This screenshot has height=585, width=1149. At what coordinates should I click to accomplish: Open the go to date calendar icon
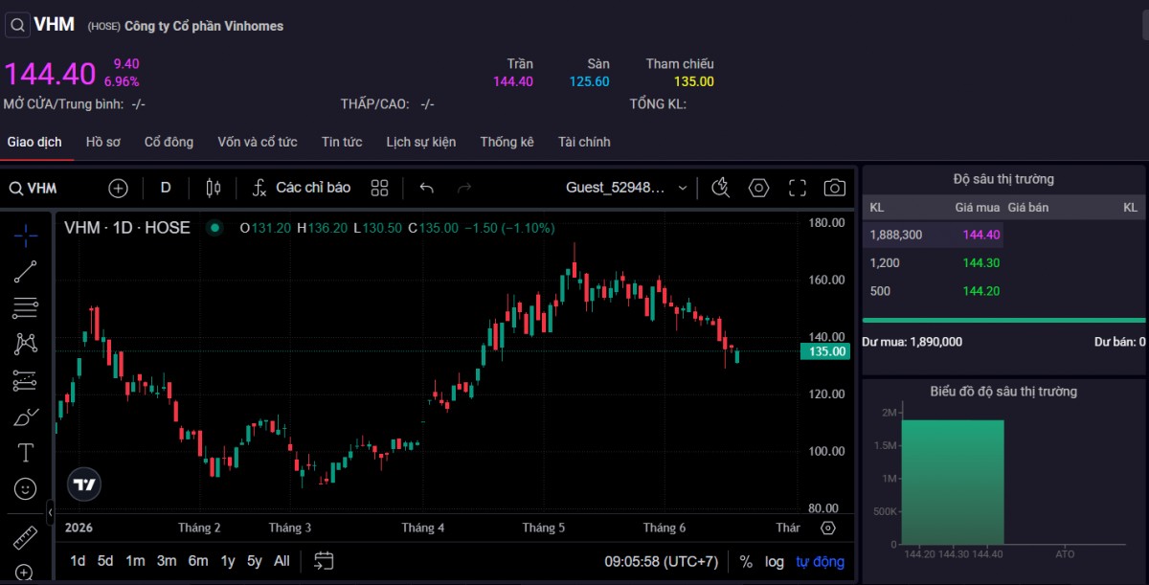(324, 561)
